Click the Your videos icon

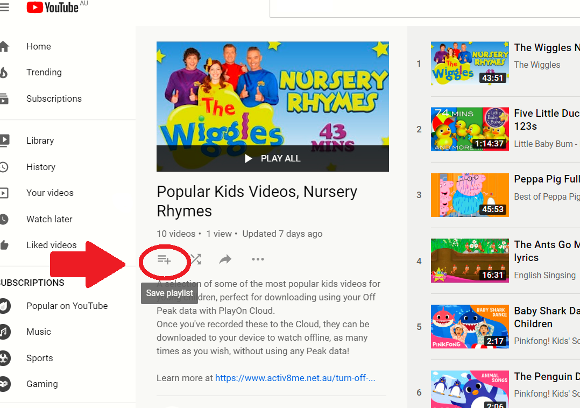pos(4,193)
